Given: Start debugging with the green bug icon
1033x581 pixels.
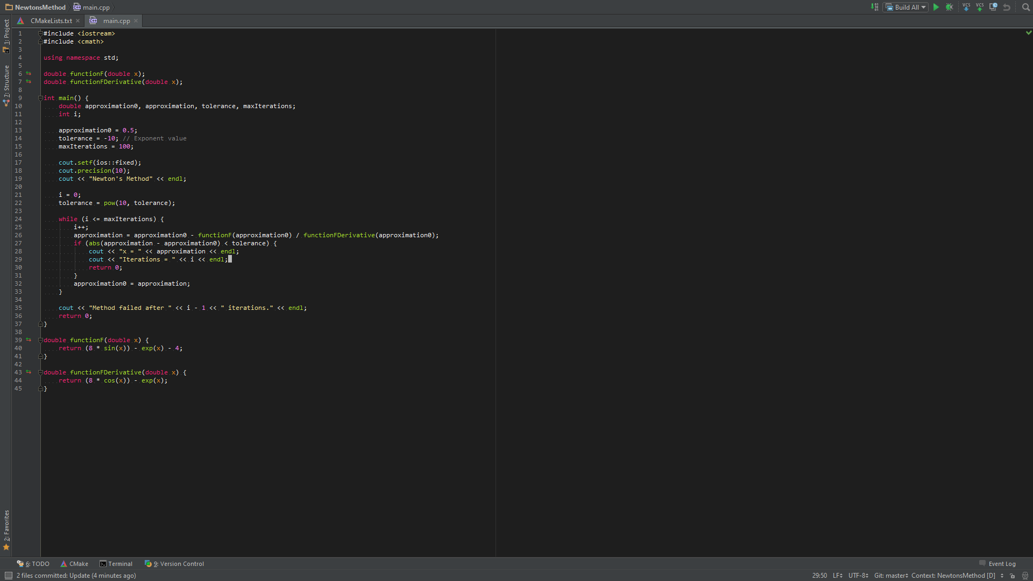Looking at the screenshot, I should 950,7.
